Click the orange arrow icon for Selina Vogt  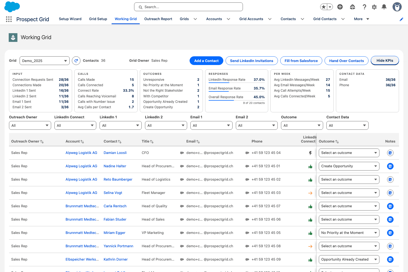pyautogui.click(x=310, y=193)
